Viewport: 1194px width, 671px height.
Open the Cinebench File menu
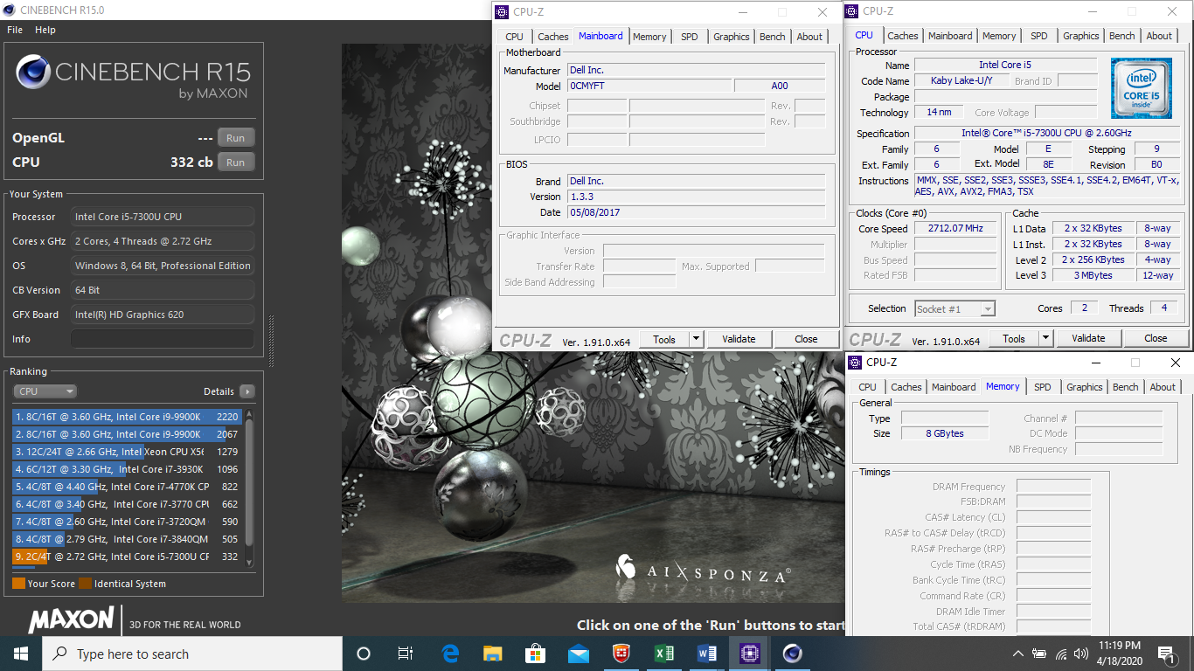[x=15, y=30]
